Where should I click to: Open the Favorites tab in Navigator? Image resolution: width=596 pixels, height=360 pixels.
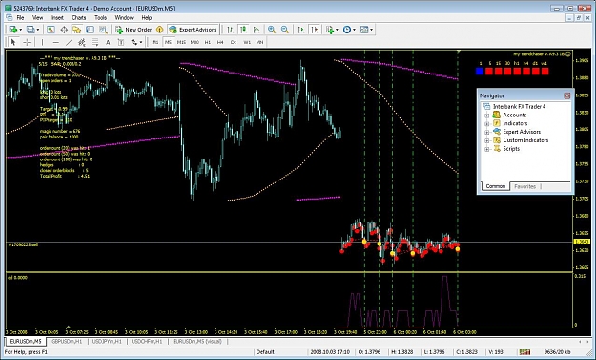pos(524,186)
